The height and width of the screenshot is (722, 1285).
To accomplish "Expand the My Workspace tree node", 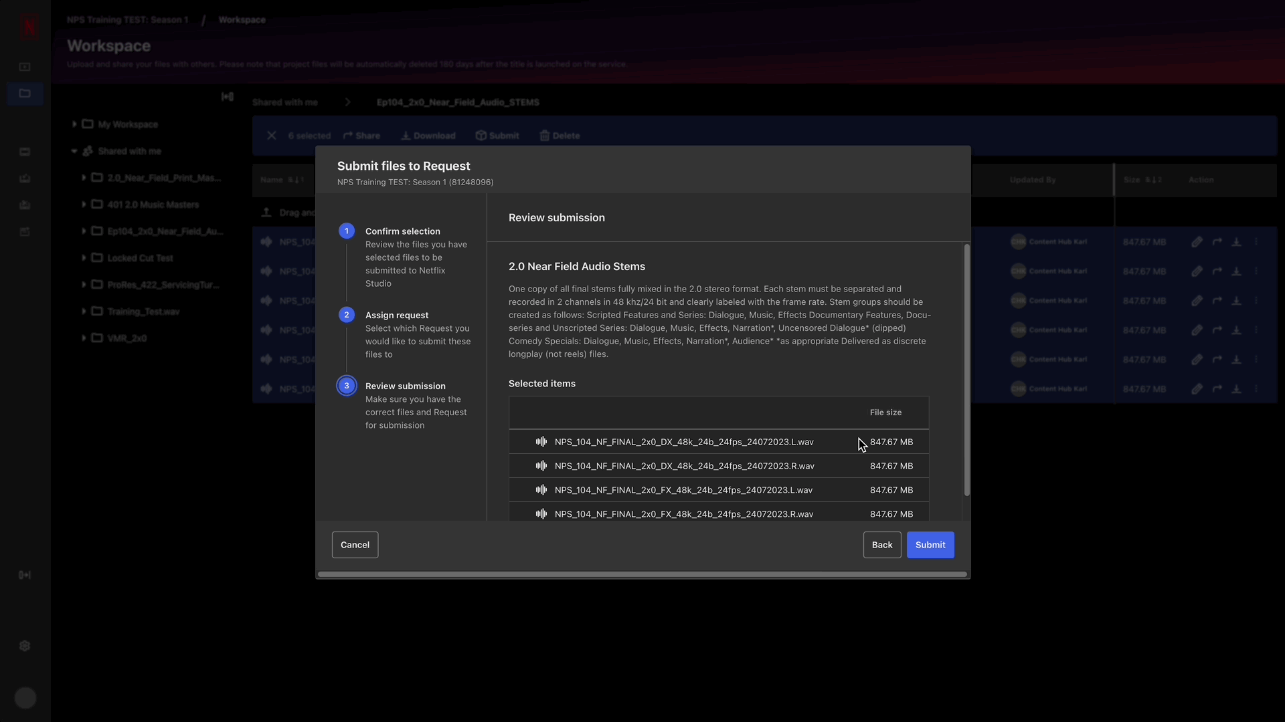I will pos(74,124).
